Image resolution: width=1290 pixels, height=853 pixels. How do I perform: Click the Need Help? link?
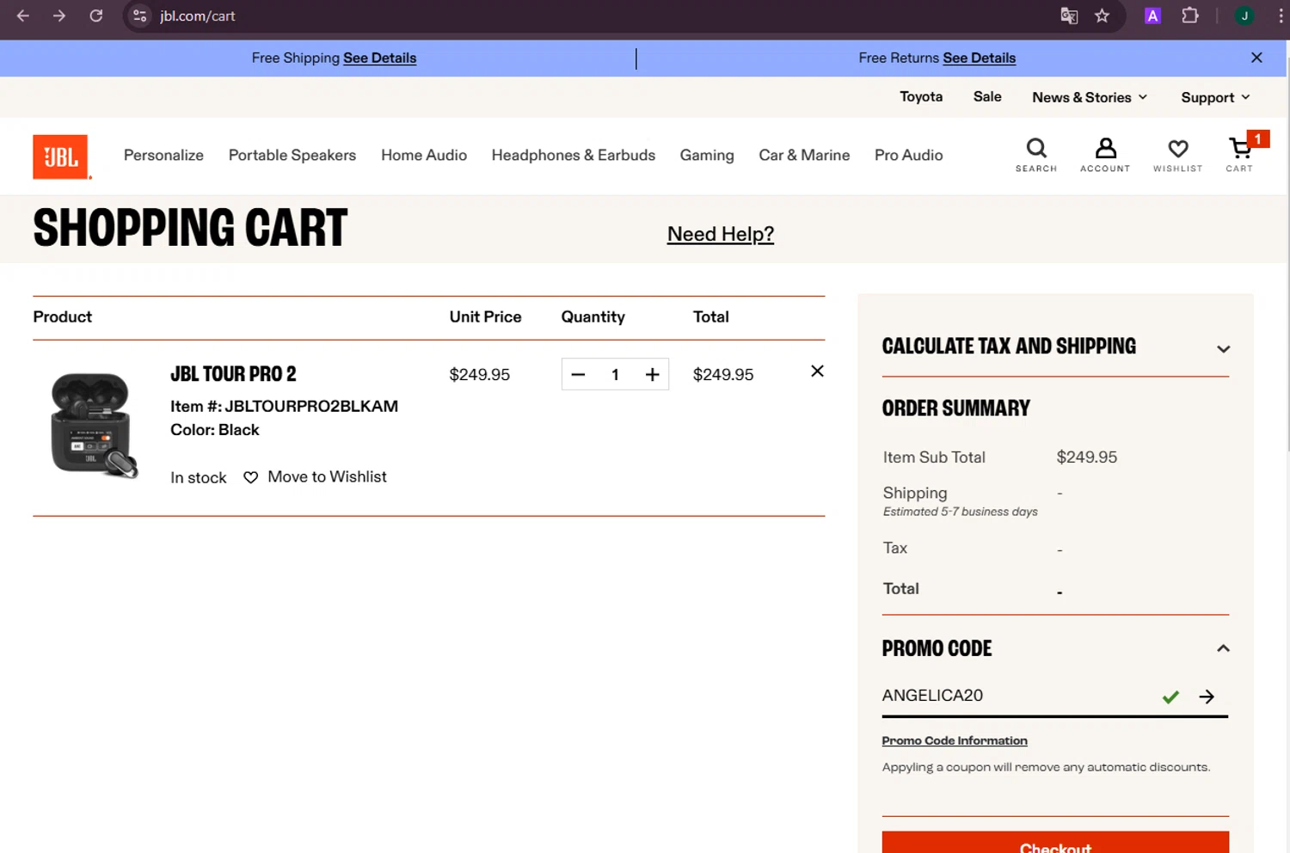[721, 234]
